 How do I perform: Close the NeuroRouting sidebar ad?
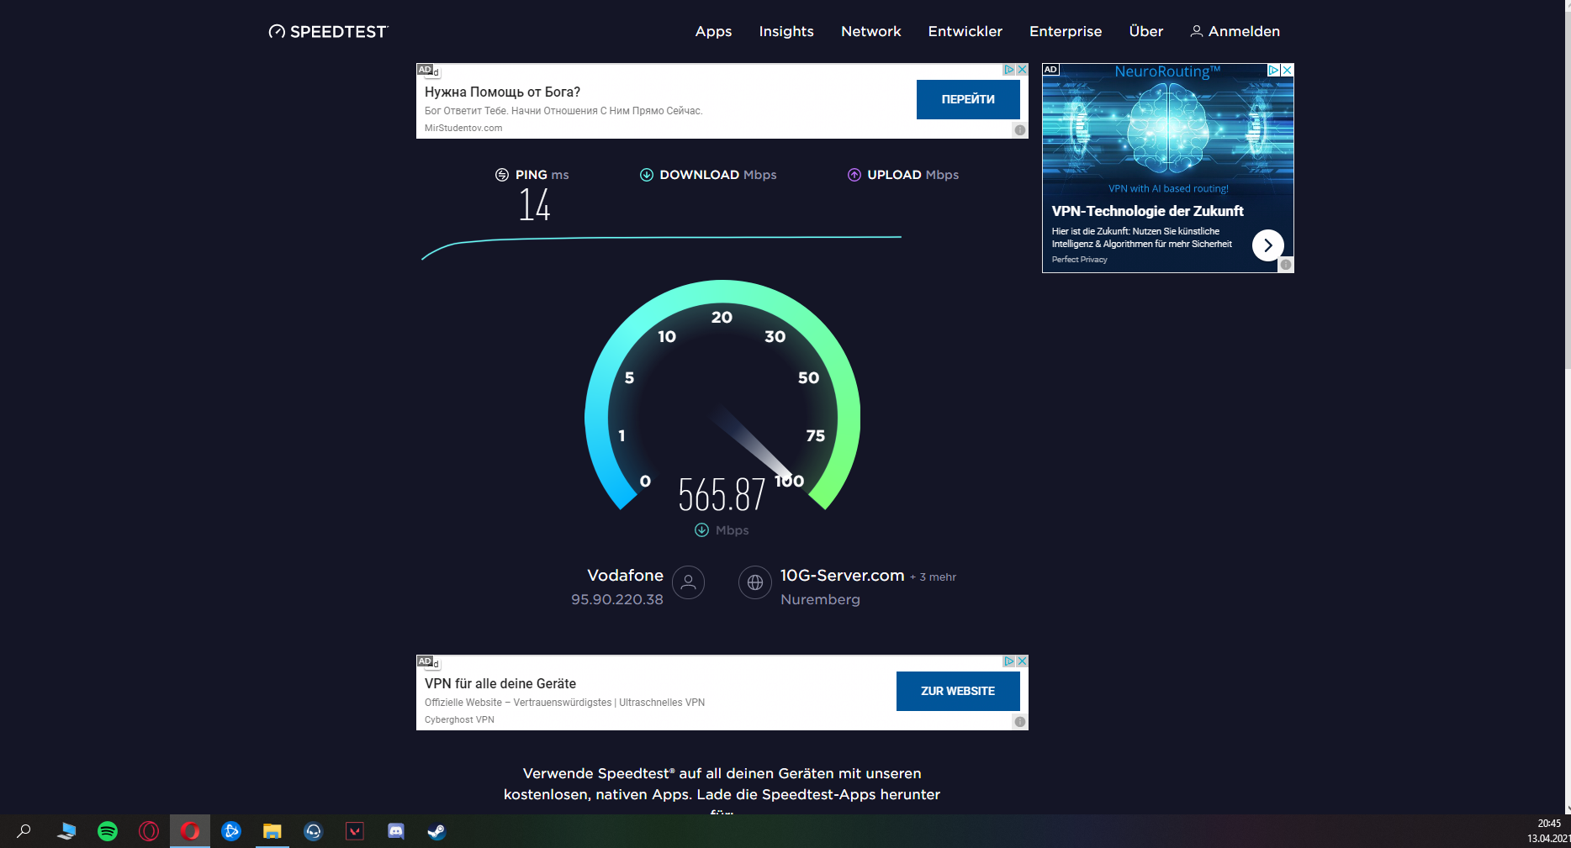point(1287,70)
